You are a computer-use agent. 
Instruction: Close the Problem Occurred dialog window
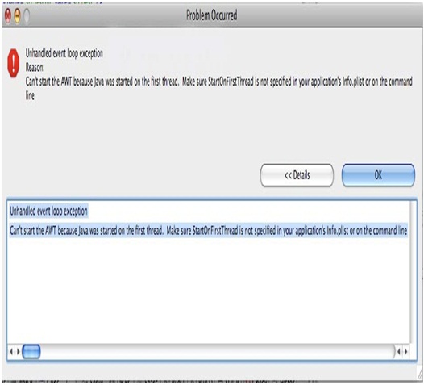tap(8, 15)
